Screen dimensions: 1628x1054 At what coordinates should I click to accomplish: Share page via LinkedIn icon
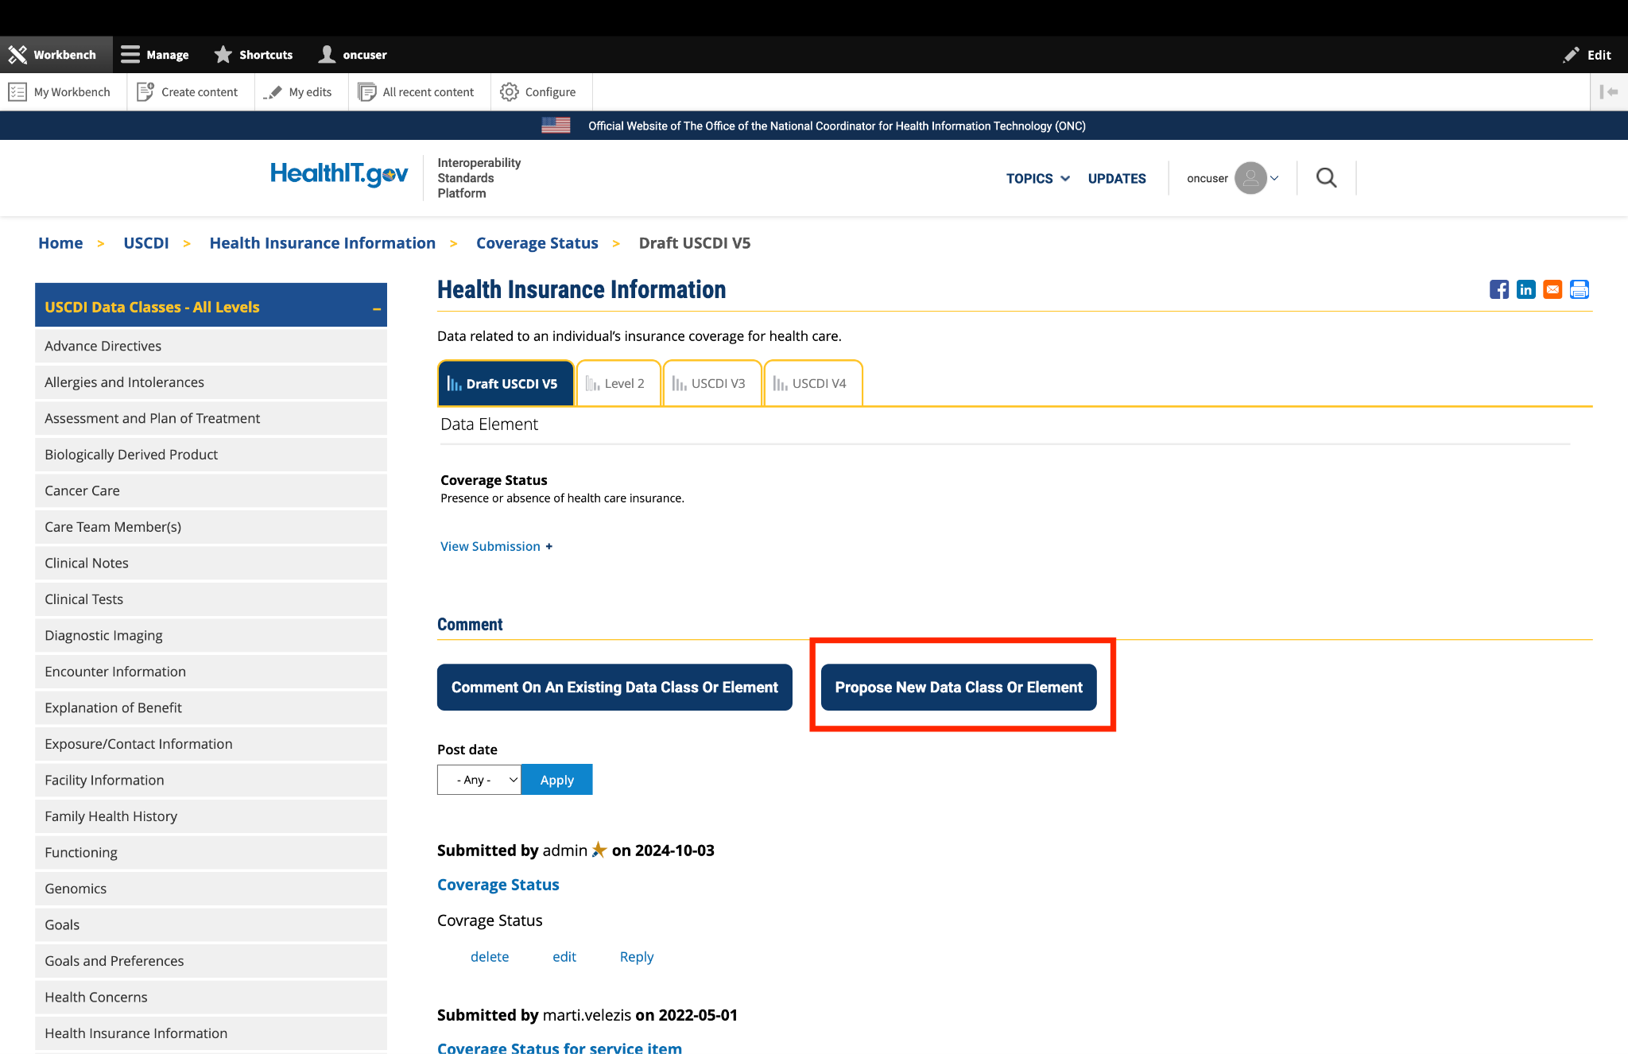[1525, 289]
